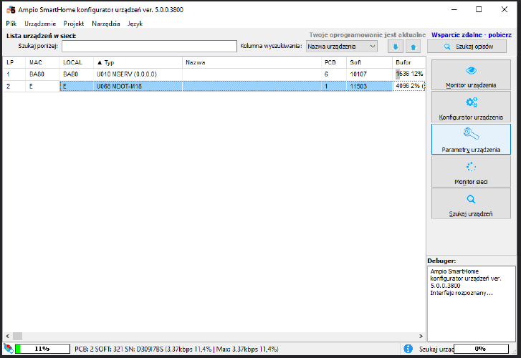This screenshot has height=358, width=521.
Task: Open the Plik menu
Action: pyautogui.click(x=11, y=24)
